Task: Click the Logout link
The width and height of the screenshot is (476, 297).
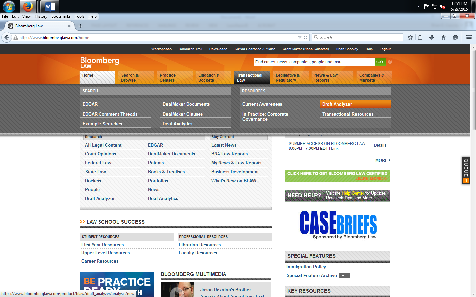Action: pos(385,49)
